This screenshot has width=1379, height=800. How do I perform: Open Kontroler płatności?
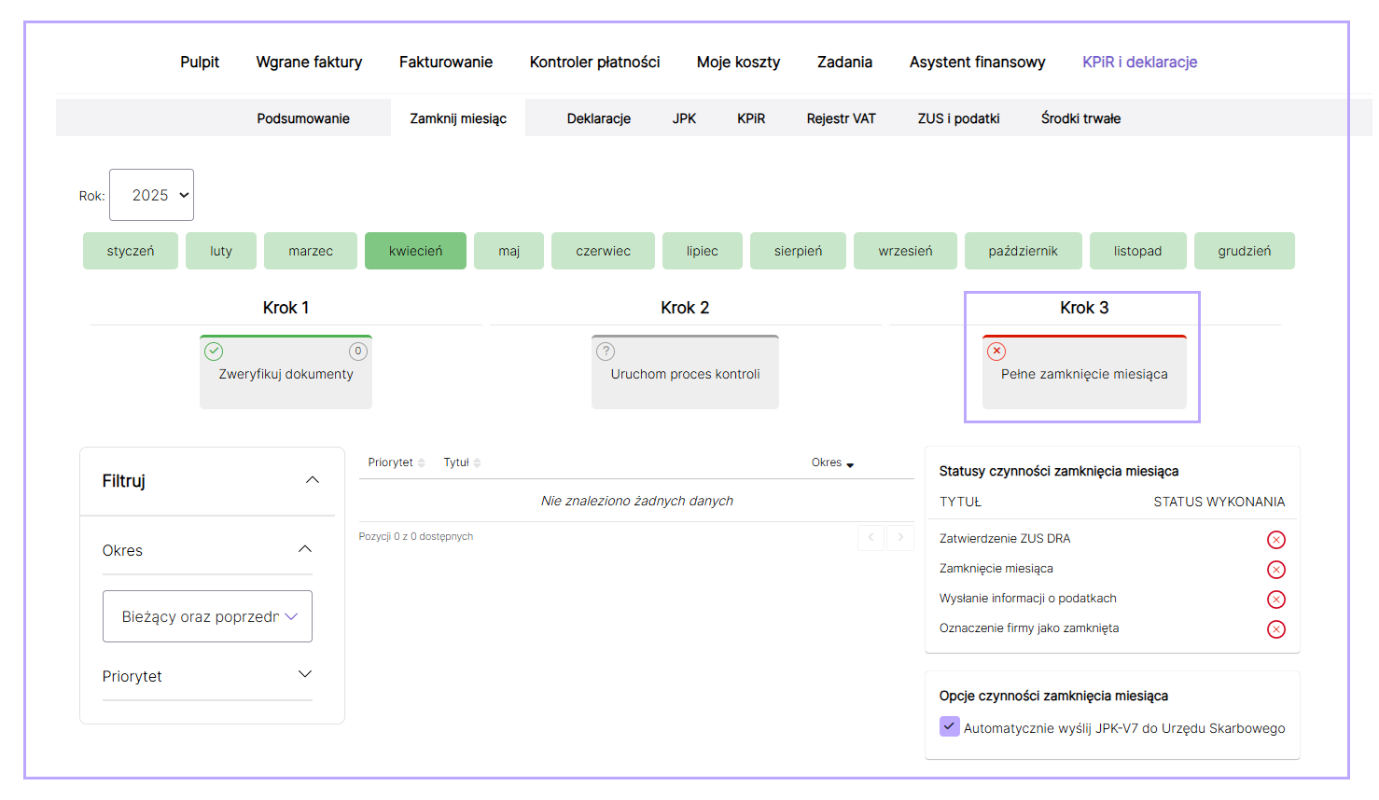(x=594, y=62)
